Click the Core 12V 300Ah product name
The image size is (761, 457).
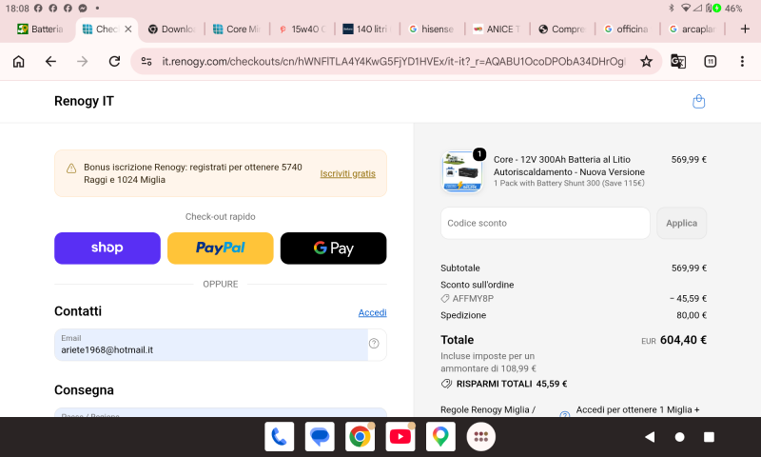pyautogui.click(x=569, y=166)
